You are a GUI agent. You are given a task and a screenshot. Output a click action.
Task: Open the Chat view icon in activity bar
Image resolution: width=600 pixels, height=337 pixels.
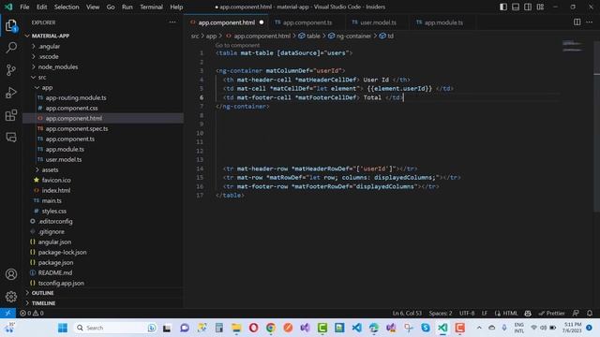[11, 138]
